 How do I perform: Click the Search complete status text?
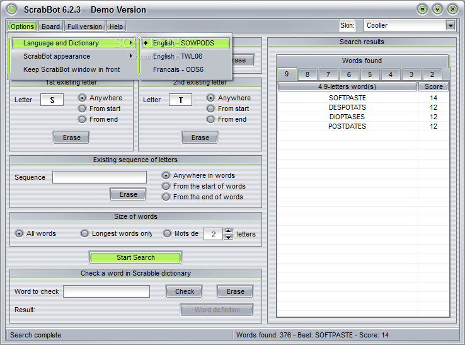[x=36, y=335]
